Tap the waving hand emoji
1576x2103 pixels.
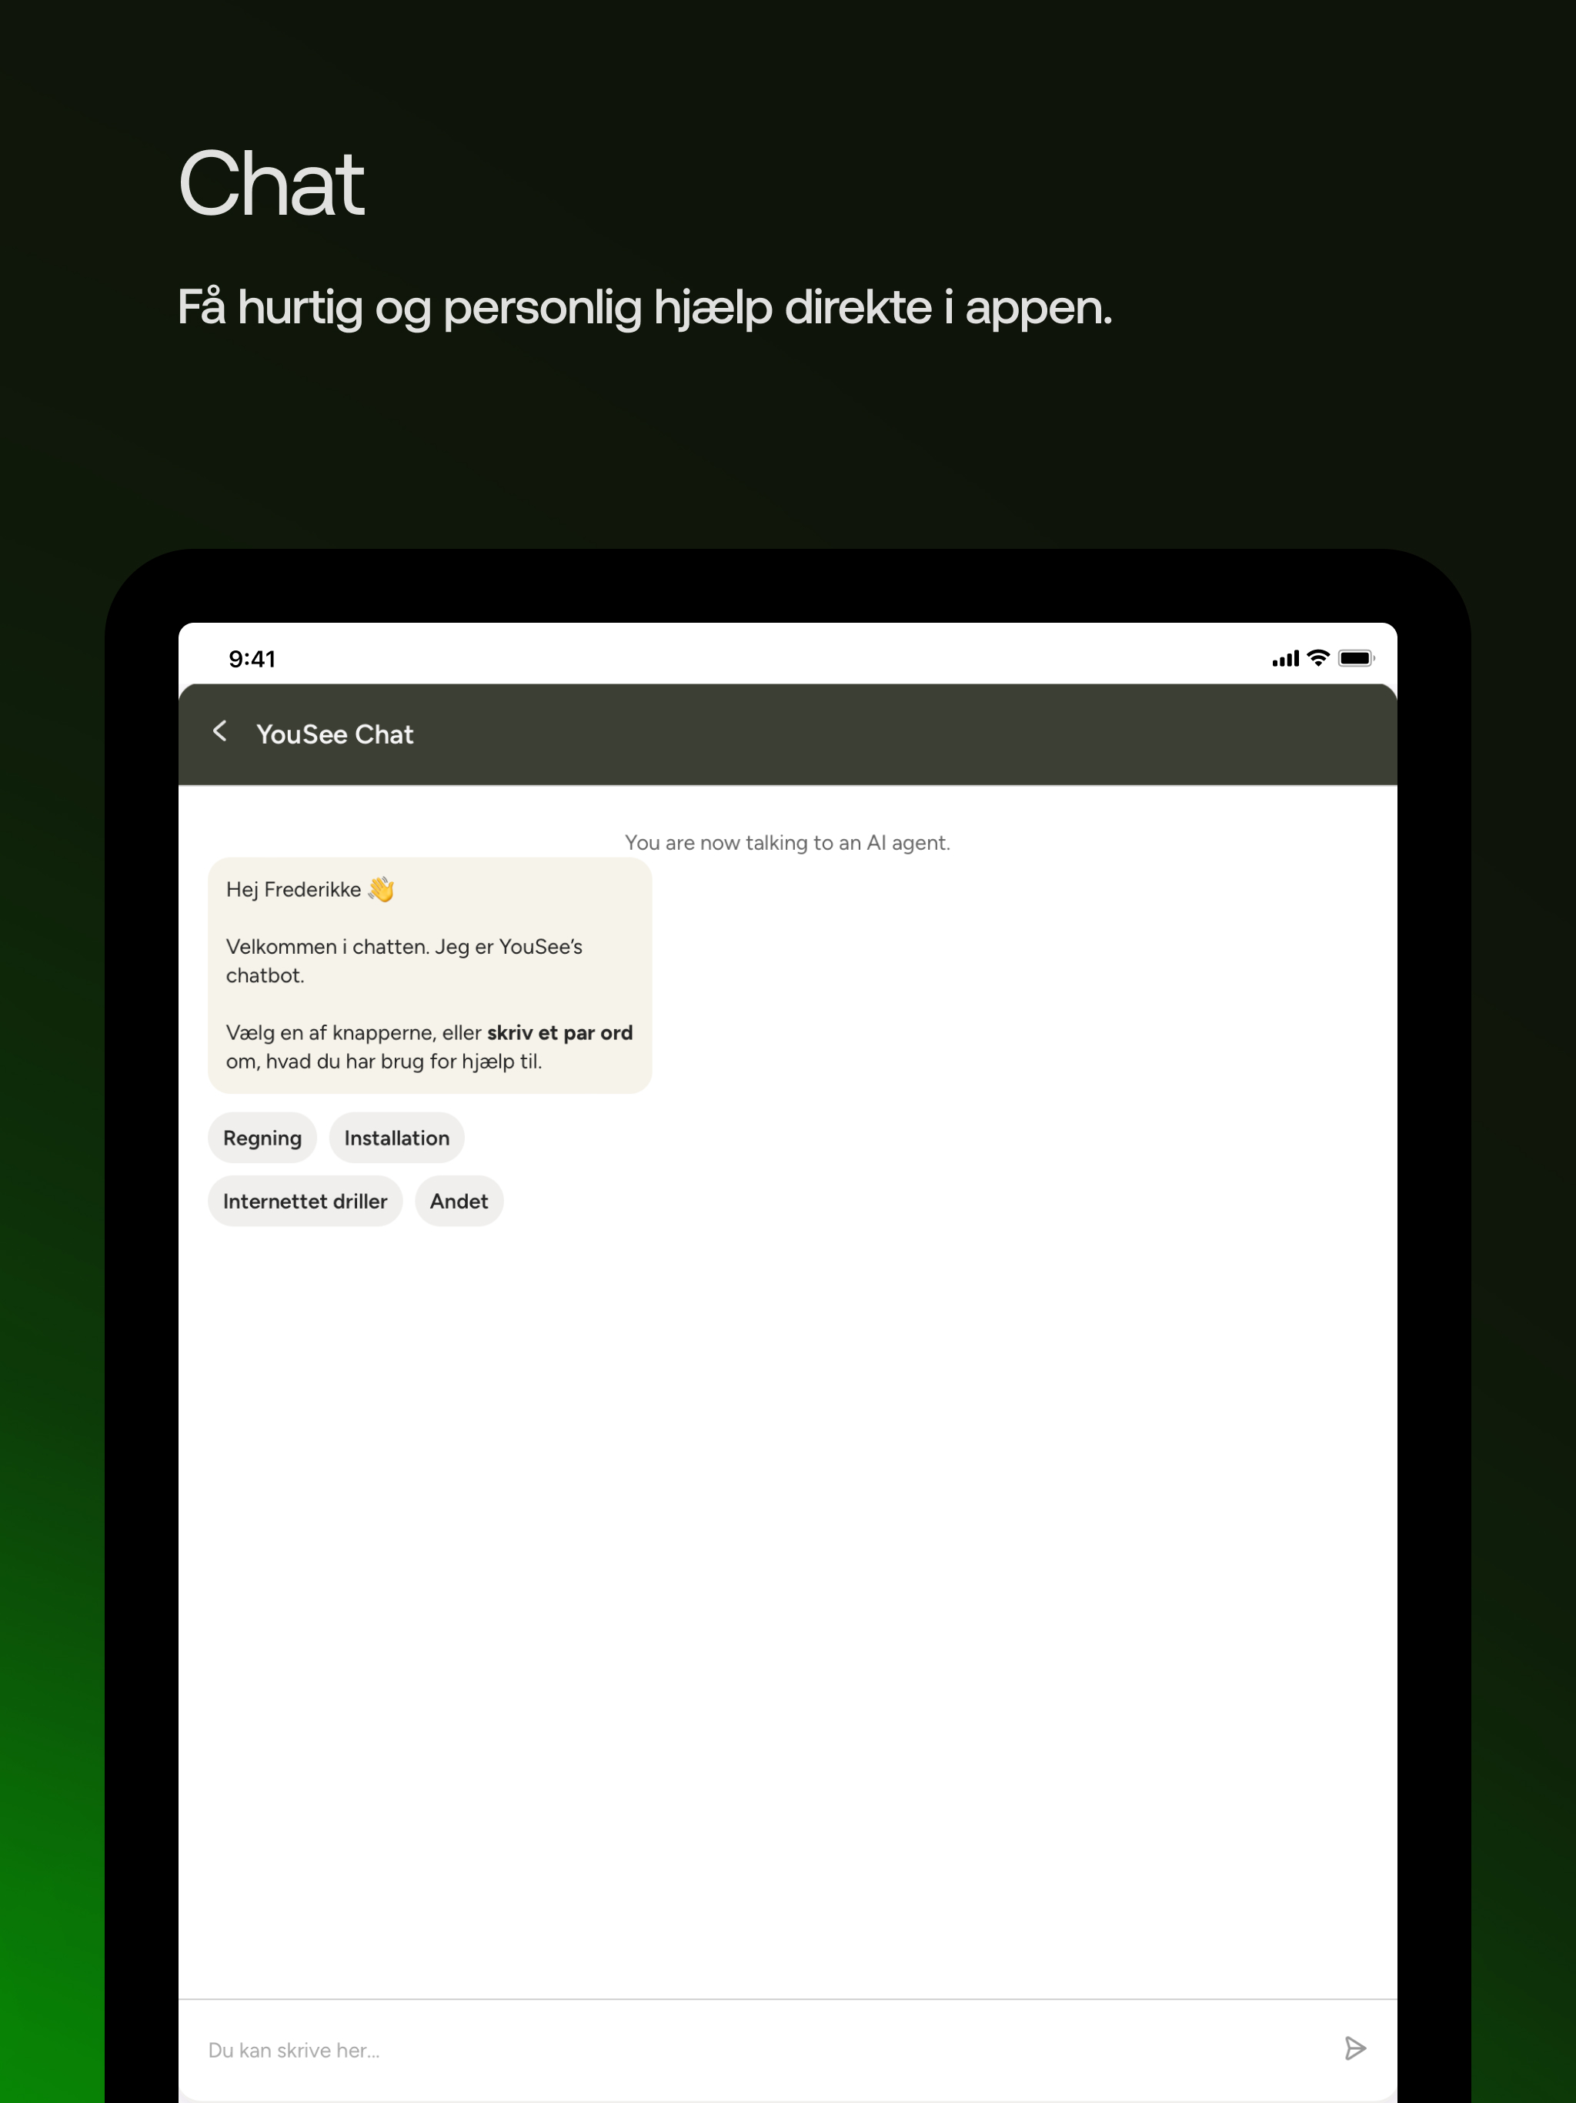click(x=381, y=889)
